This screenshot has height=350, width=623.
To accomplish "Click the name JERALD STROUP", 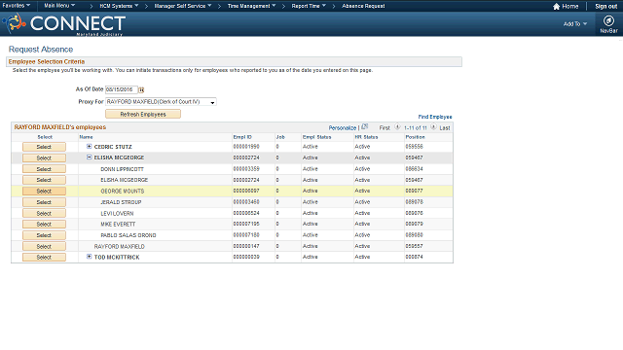I will pos(121,202).
